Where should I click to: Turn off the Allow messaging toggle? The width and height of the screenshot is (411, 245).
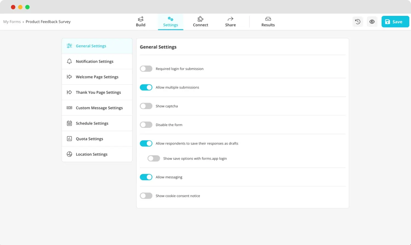tap(146, 177)
